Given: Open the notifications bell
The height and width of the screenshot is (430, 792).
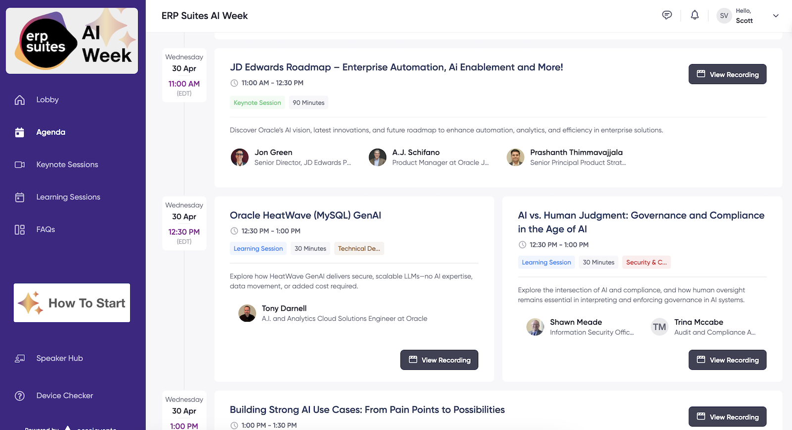Looking at the screenshot, I should (x=695, y=15).
